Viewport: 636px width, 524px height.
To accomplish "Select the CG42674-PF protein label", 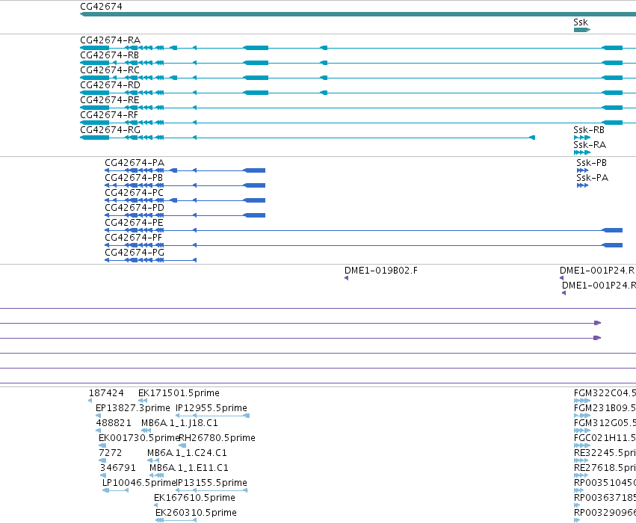I will (x=134, y=238).
